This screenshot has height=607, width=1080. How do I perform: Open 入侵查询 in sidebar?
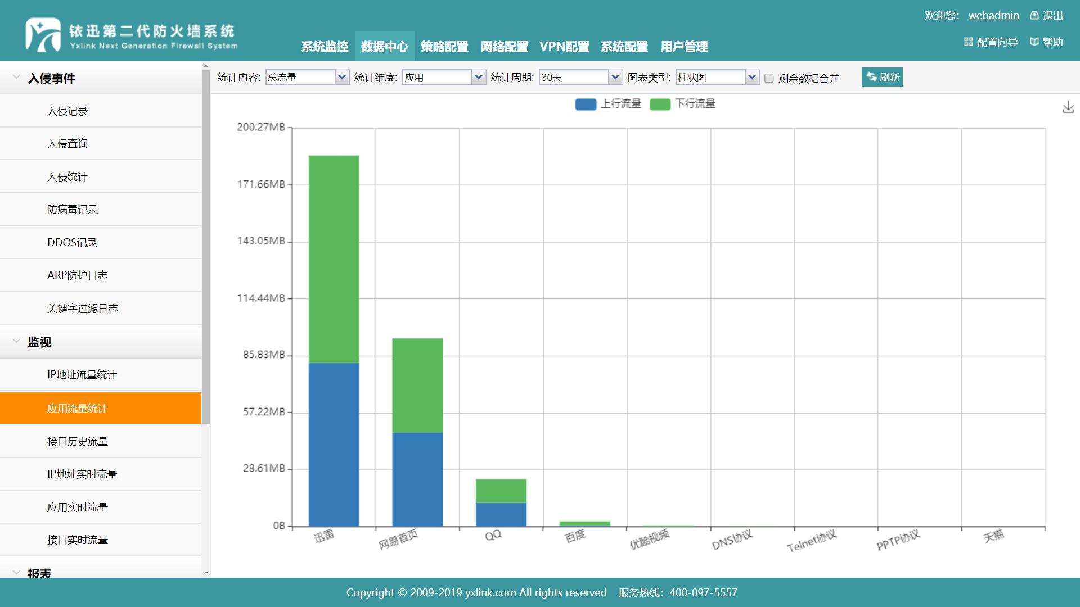(x=101, y=144)
